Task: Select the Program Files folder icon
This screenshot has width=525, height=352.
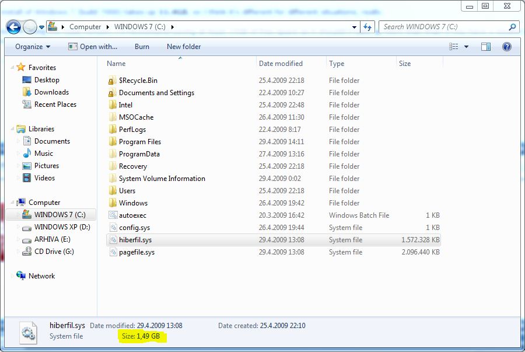Action: (112, 142)
